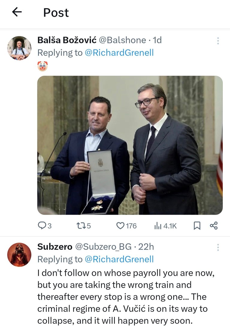Image resolution: width=230 pixels, height=334 pixels.
Task: Open more options for Balša Božović's post
Action: 218,41
